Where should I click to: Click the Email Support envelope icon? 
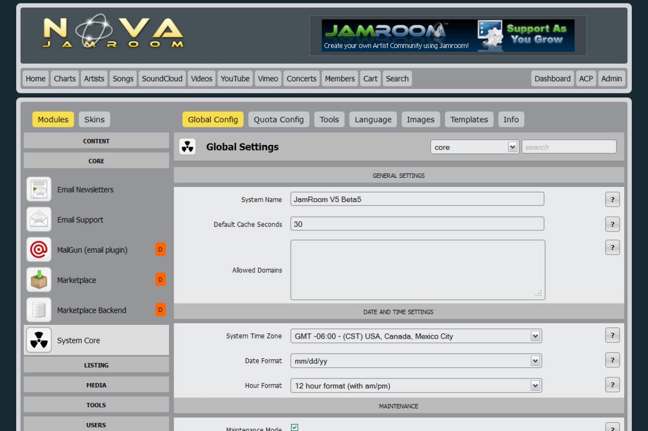coord(39,220)
